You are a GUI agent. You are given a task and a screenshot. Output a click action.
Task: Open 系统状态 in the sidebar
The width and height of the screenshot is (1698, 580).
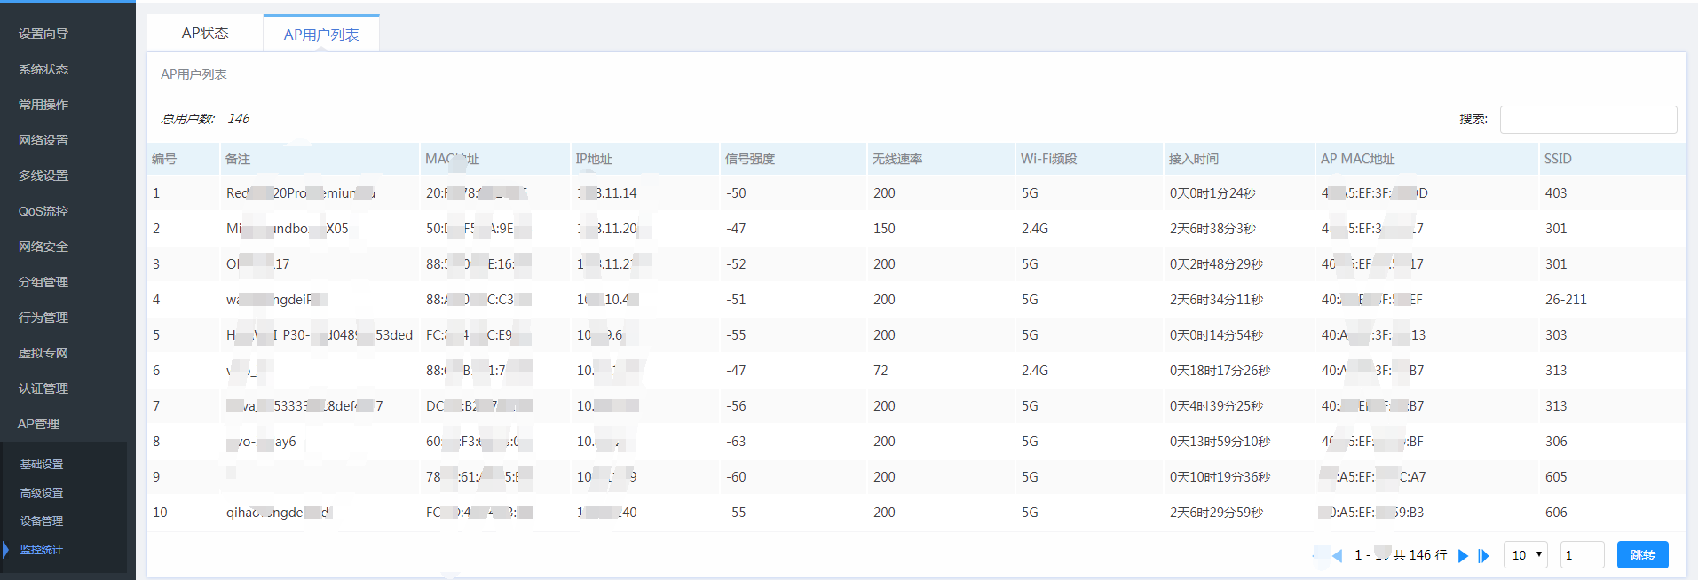pos(43,69)
